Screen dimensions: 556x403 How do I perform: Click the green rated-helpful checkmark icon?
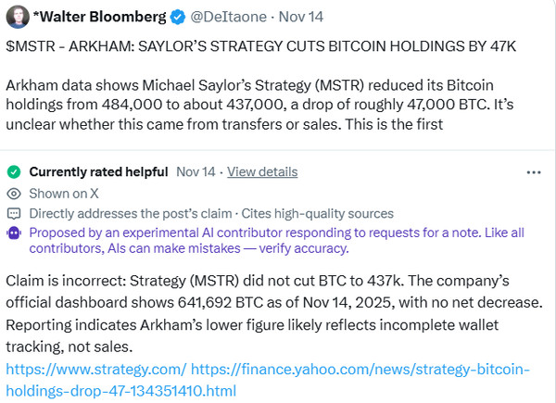(14, 172)
